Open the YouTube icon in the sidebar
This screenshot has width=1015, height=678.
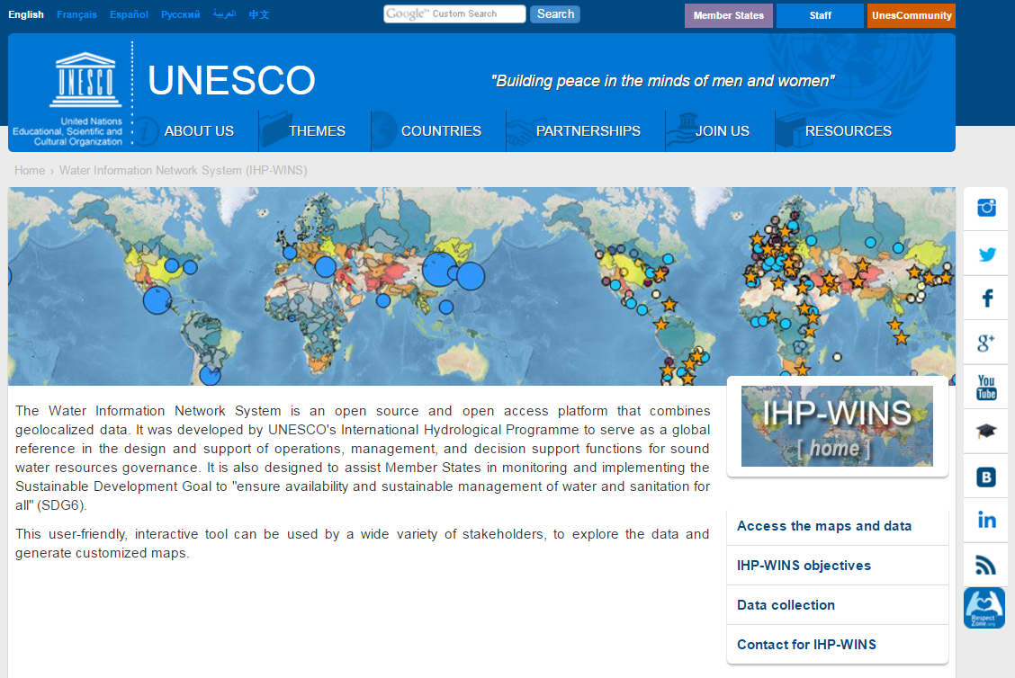point(986,388)
